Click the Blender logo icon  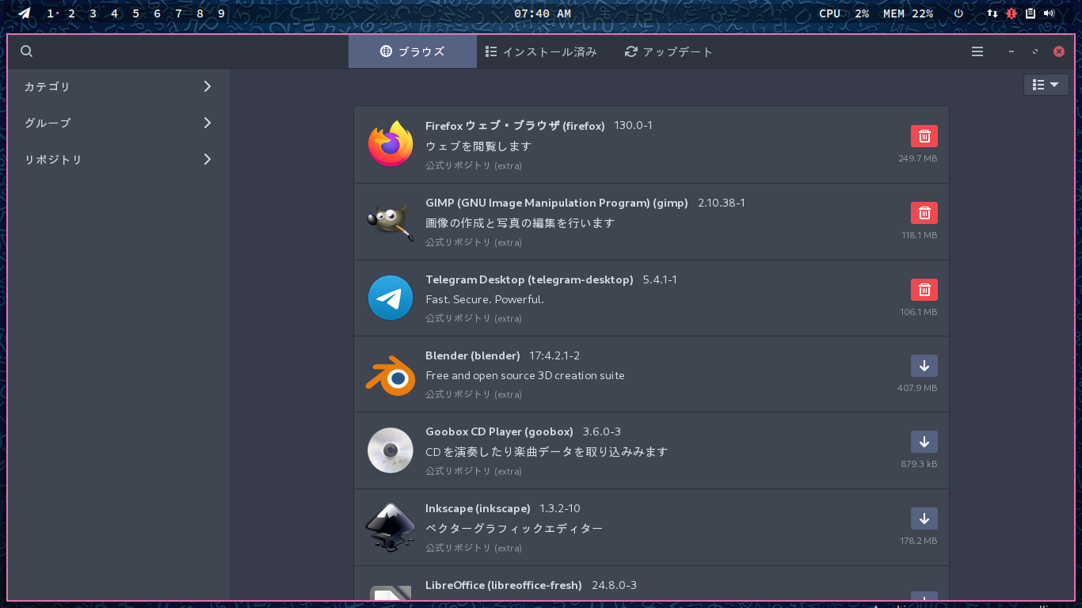click(391, 374)
